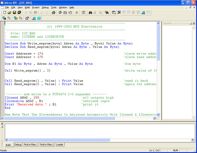Toggle the terminal window icon in the top toolbar
The height and width of the screenshot is (153, 197).
(x=143, y=12)
